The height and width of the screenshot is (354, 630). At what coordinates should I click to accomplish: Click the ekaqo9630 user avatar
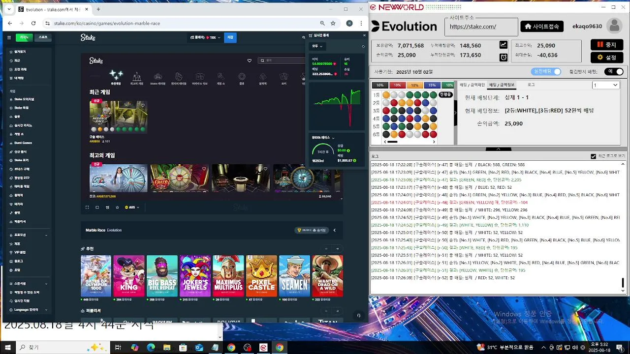614,26
